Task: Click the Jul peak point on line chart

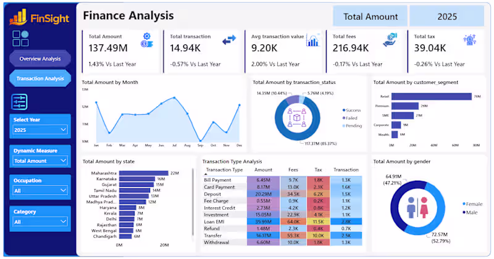Action: pos(174,97)
